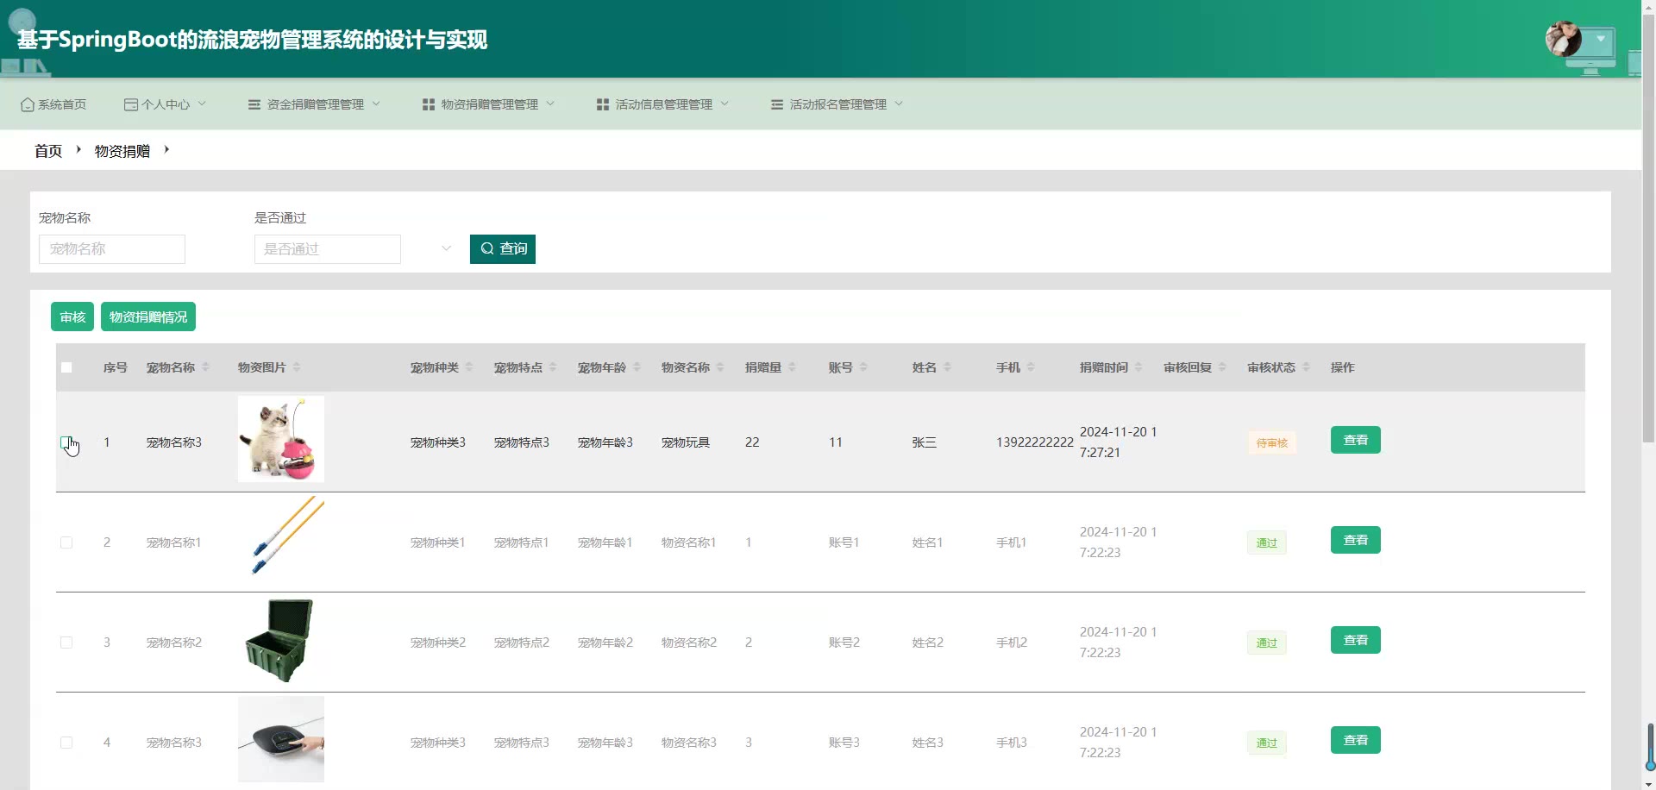Sort by 宠物年龄 column arrows
This screenshot has height=790, width=1656.
point(637,367)
